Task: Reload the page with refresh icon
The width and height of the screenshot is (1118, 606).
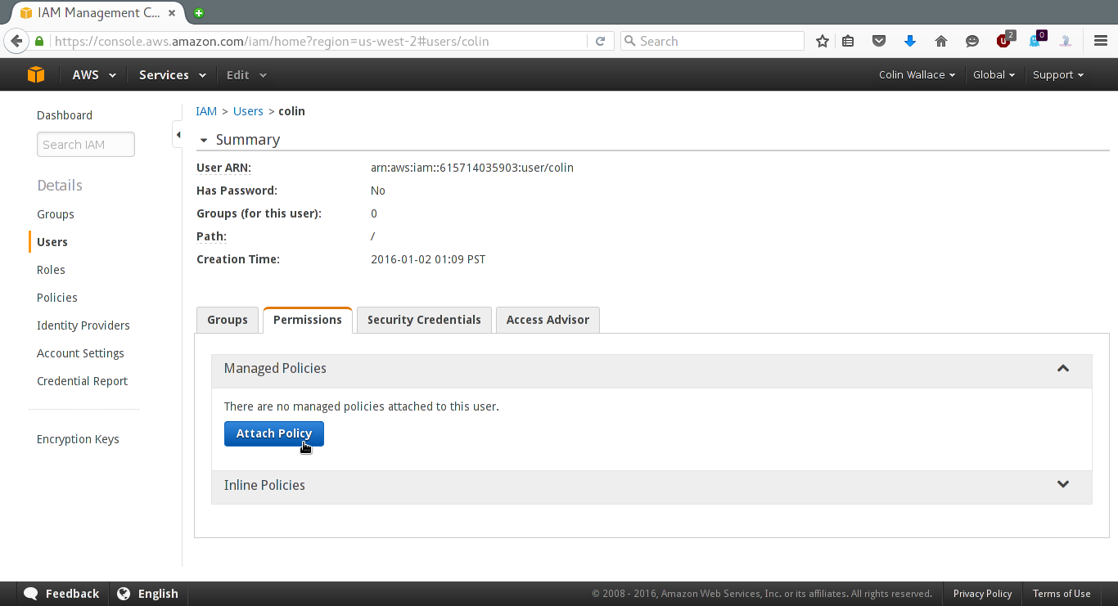Action: [x=600, y=41]
